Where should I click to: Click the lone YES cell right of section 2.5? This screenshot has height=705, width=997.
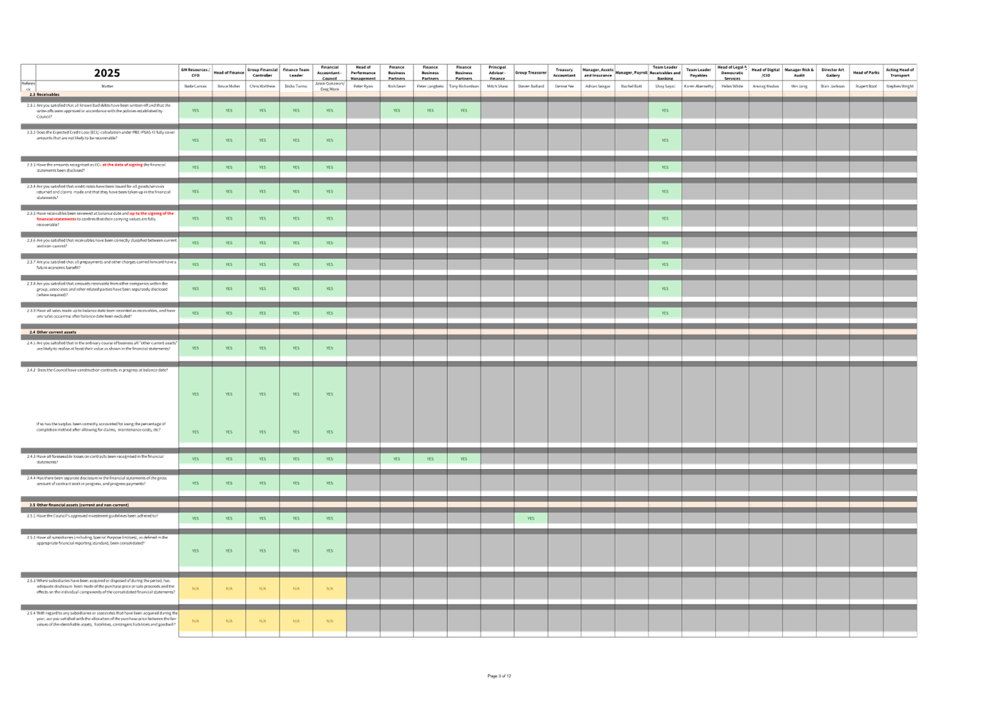point(531,518)
